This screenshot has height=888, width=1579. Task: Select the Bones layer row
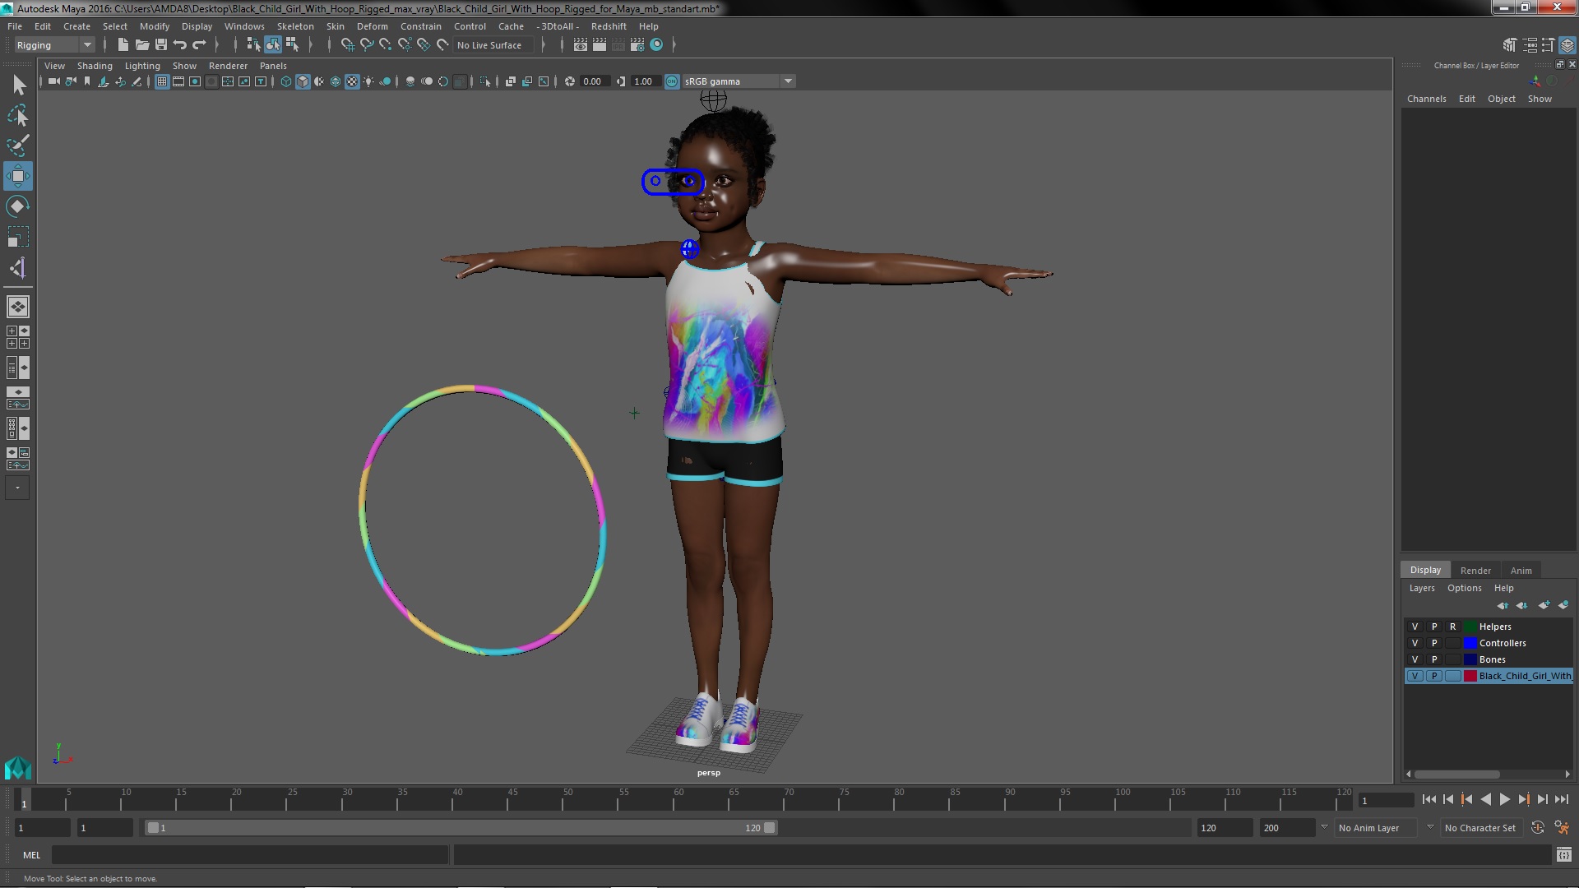point(1489,659)
